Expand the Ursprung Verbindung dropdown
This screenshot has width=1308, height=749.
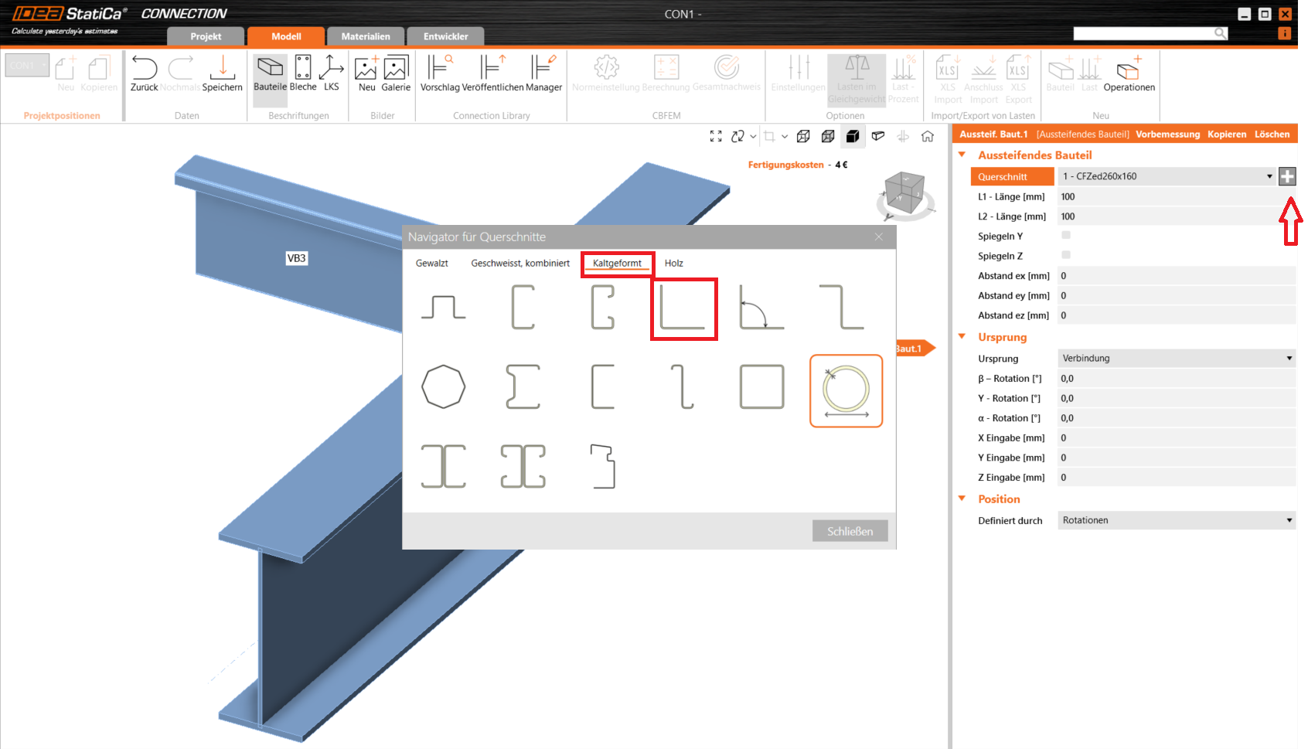tap(1176, 359)
